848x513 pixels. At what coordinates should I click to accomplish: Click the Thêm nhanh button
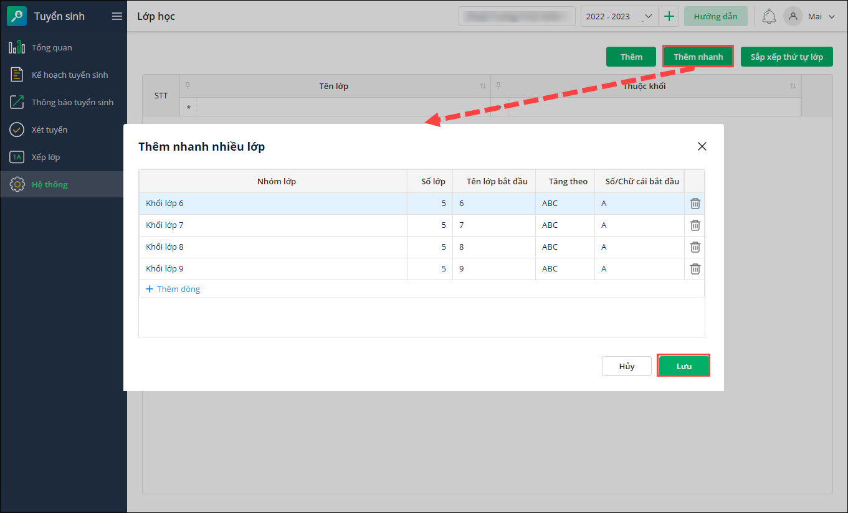[x=698, y=57]
